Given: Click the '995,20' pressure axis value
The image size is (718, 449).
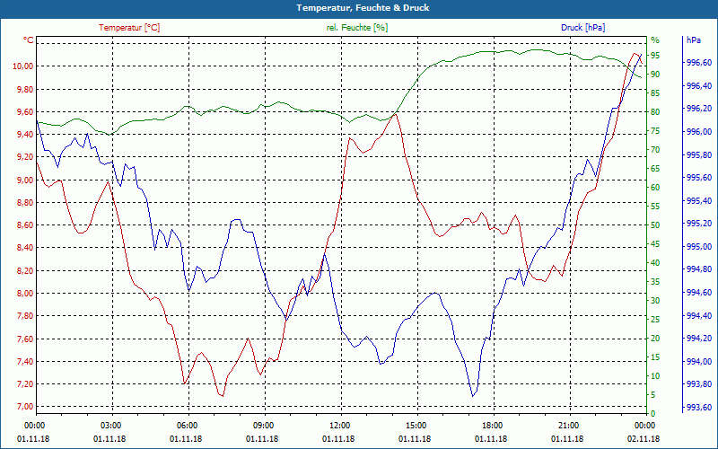Looking at the screenshot, I should coord(700,224).
